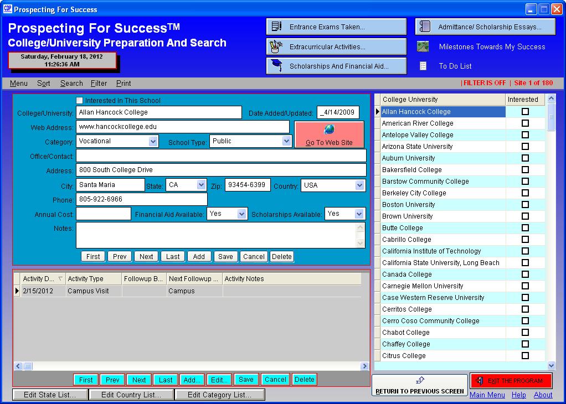The width and height of the screenshot is (566, 404).
Task: Select California Institute of Technology row
Action: pyautogui.click(x=443, y=251)
